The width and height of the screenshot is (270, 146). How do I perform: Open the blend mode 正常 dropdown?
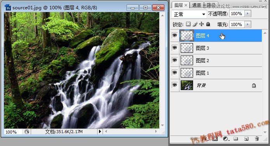coord(189,14)
